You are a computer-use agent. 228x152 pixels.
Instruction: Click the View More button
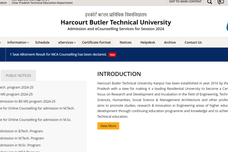[x=108, y=126]
